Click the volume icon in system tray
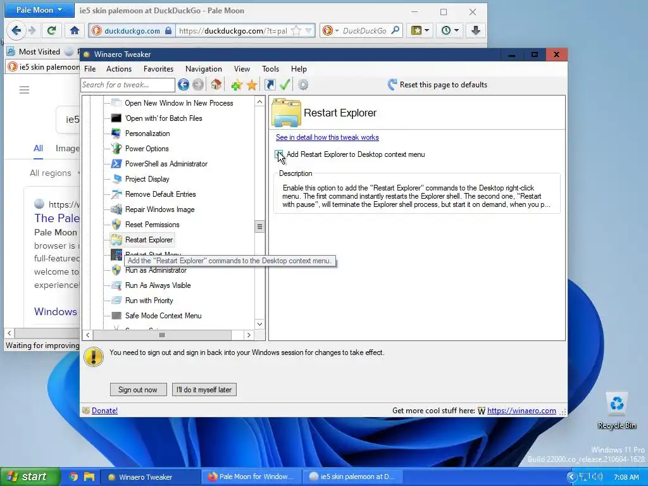 click(597, 477)
